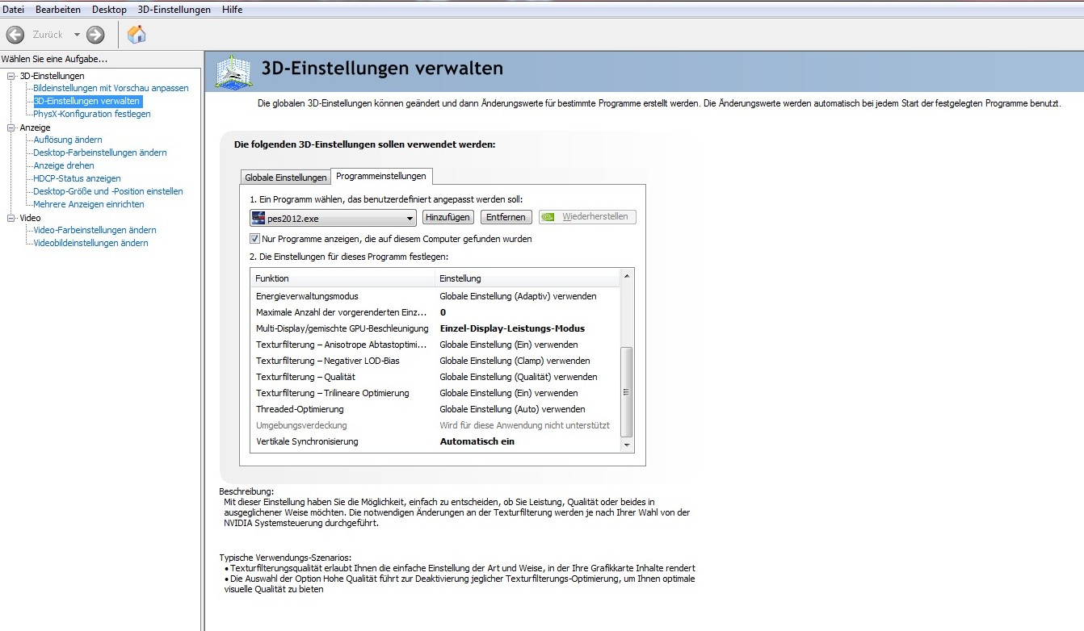Select Maximale Anzahl der vorgerenderten row

[x=435, y=312]
